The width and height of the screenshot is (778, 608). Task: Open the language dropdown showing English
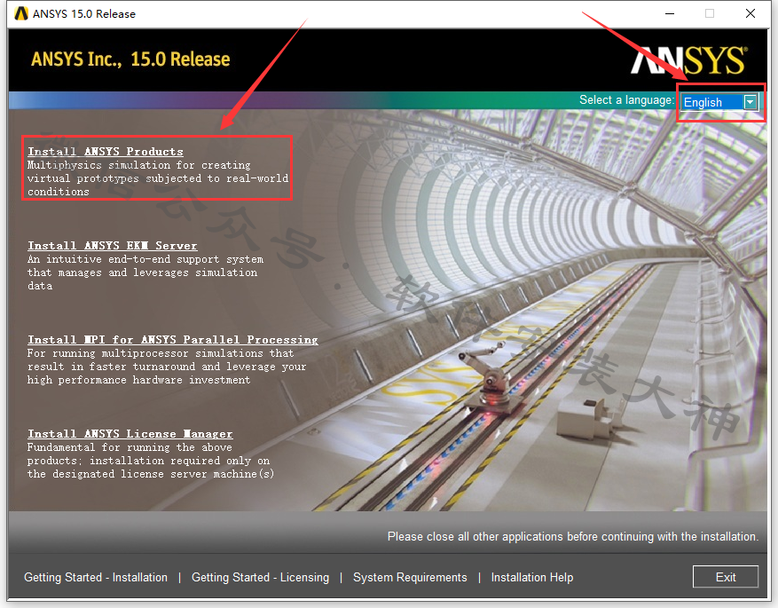click(719, 102)
